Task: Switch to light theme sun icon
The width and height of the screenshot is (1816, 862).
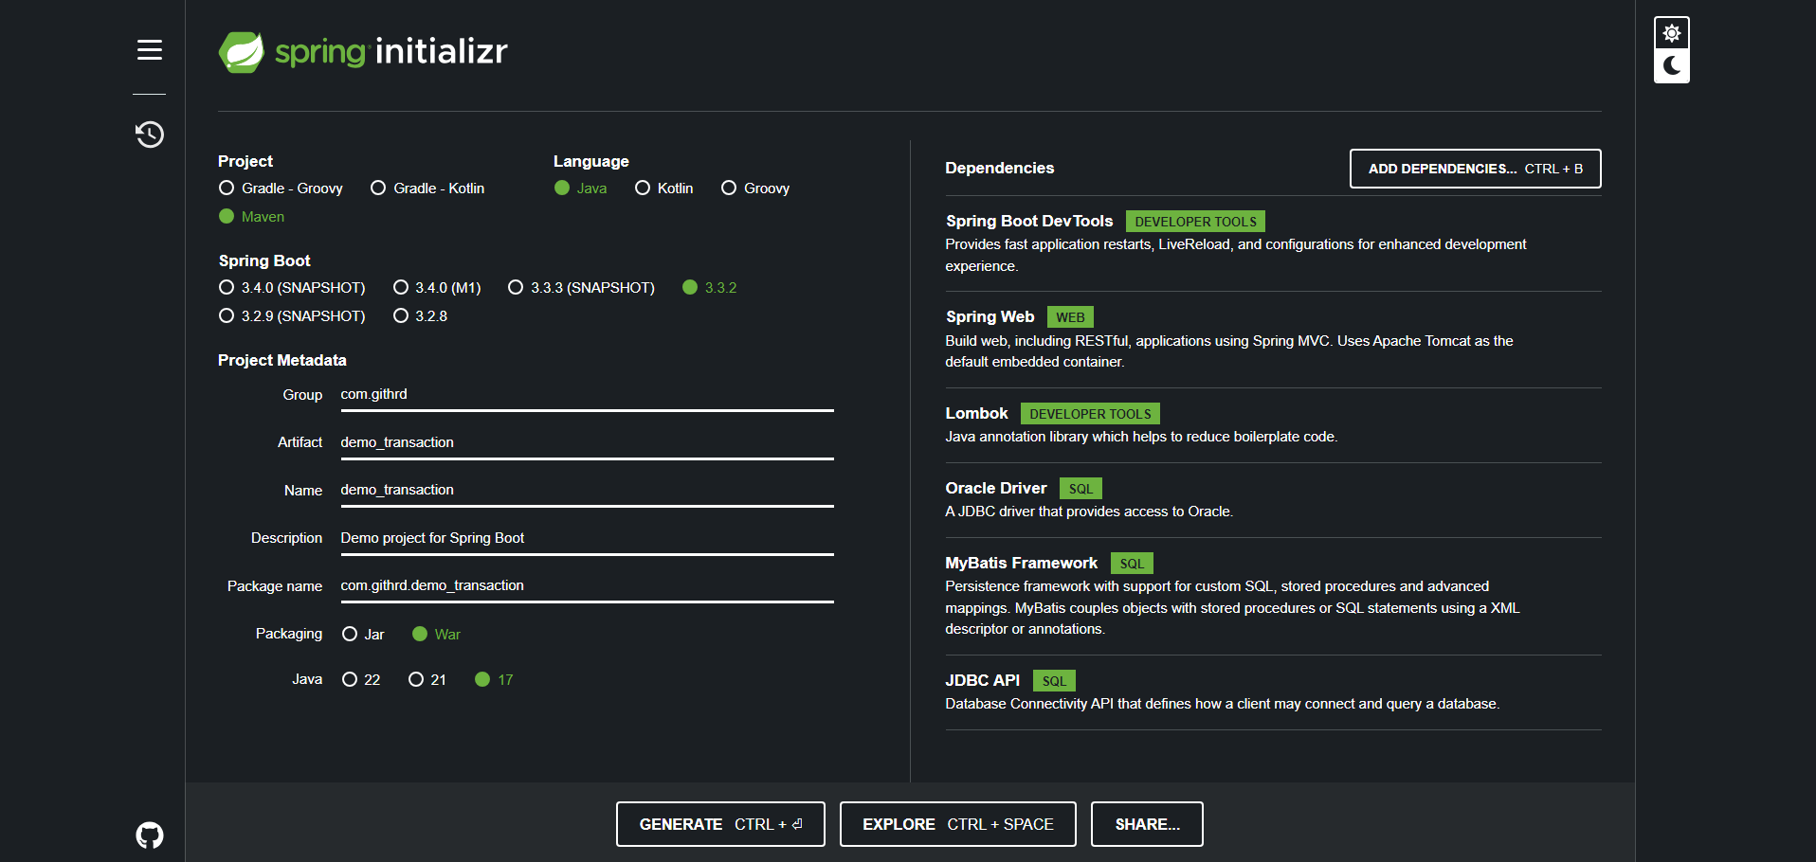Action: (1672, 33)
